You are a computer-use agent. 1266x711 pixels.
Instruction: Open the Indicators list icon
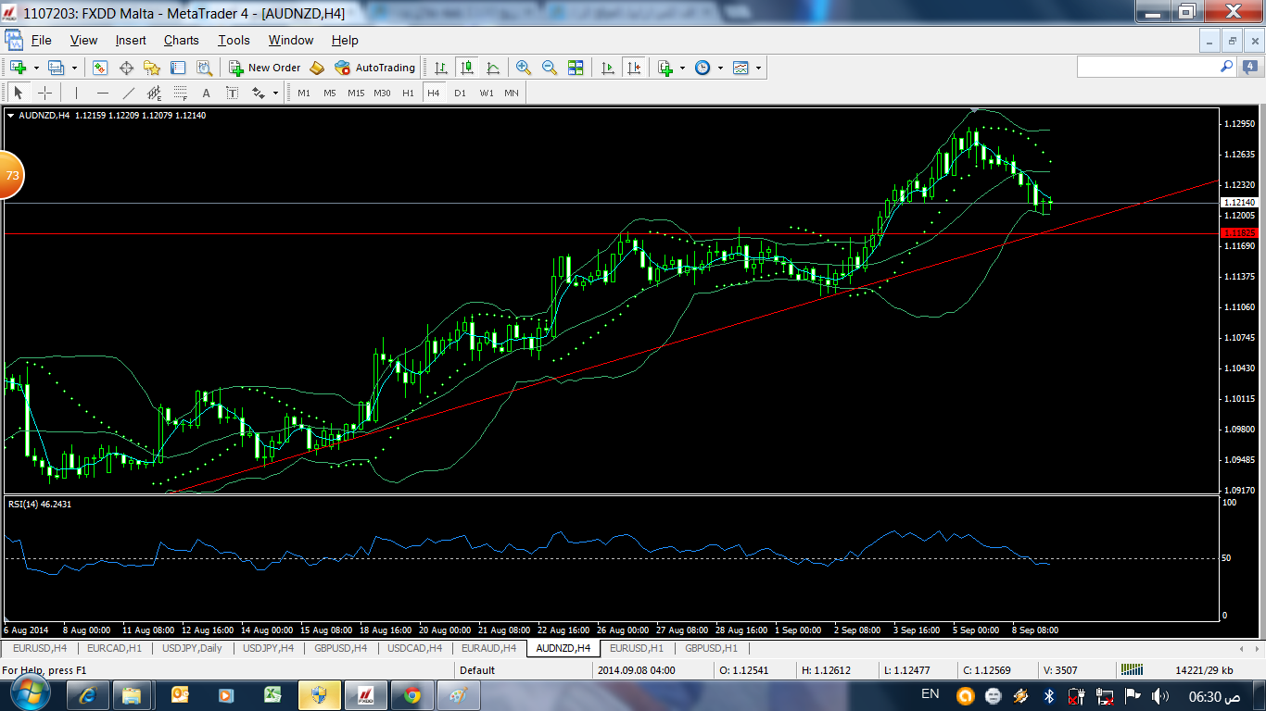point(665,68)
